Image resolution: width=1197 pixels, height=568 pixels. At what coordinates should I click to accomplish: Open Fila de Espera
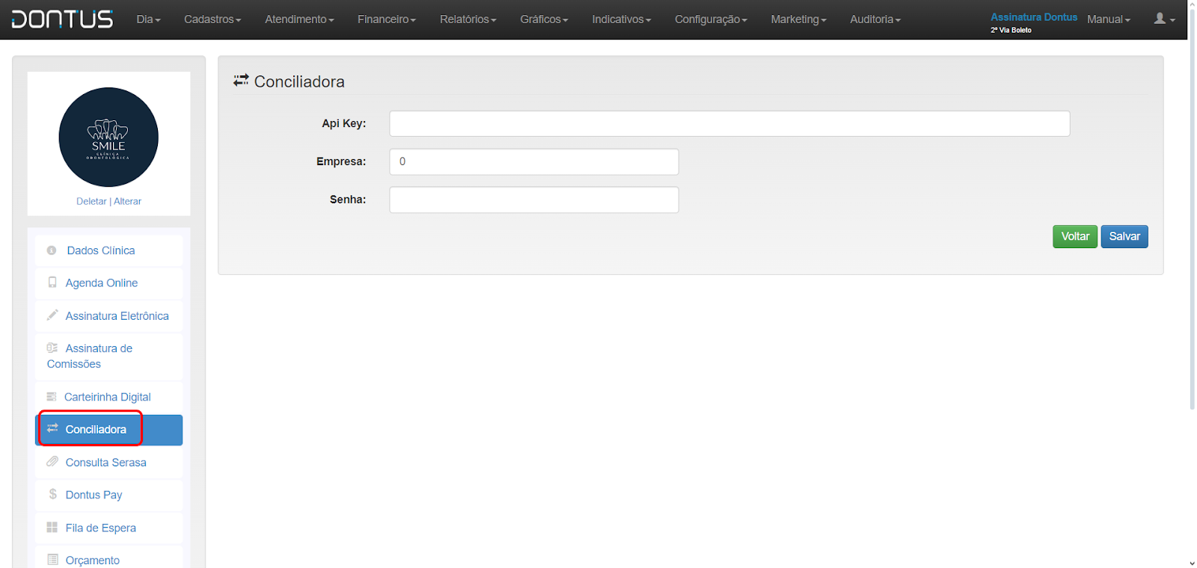point(108,528)
